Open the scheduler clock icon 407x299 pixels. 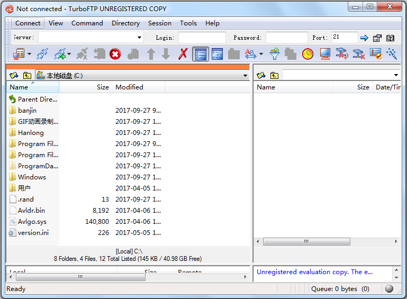pyautogui.click(x=307, y=54)
